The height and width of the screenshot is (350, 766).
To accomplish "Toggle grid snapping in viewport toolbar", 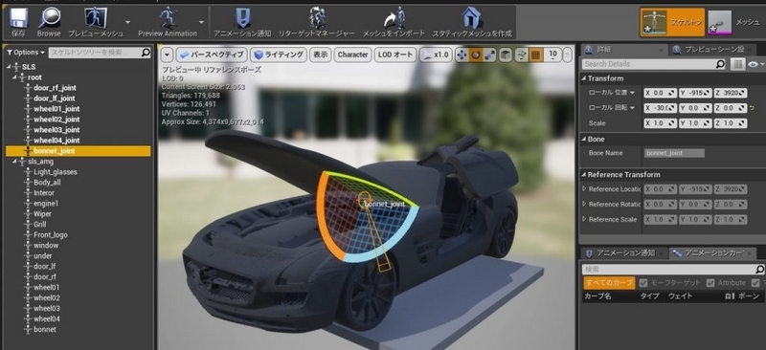I will [536, 55].
